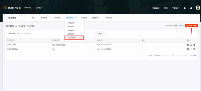Open the 10条/页 page size dropdown
This screenshot has height=91, width=201.
click(x=158, y=56)
